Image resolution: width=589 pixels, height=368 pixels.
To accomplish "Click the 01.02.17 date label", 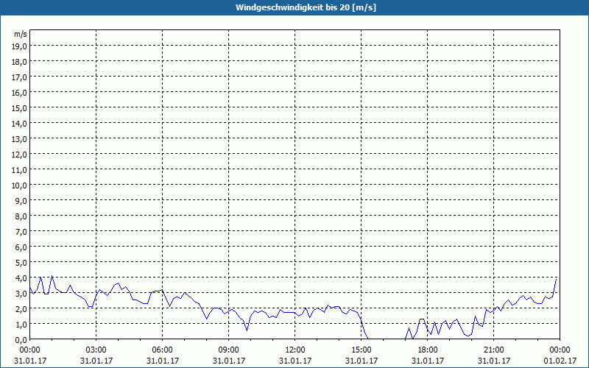I will (x=560, y=361).
